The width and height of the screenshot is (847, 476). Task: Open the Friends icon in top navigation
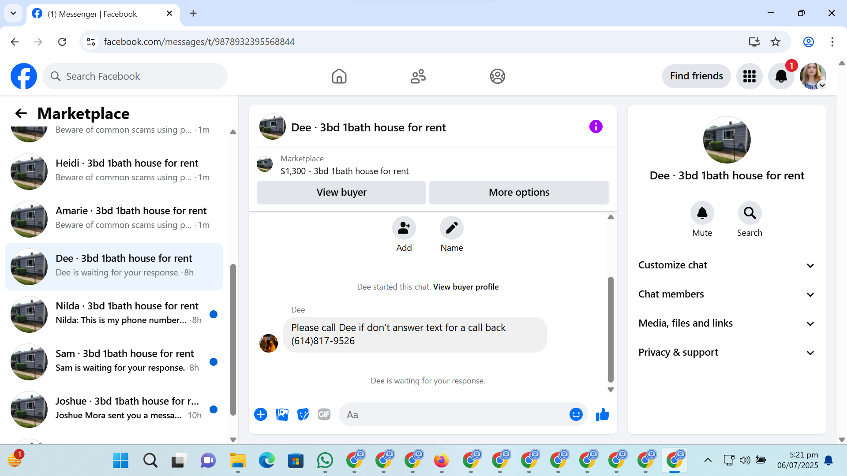(418, 76)
